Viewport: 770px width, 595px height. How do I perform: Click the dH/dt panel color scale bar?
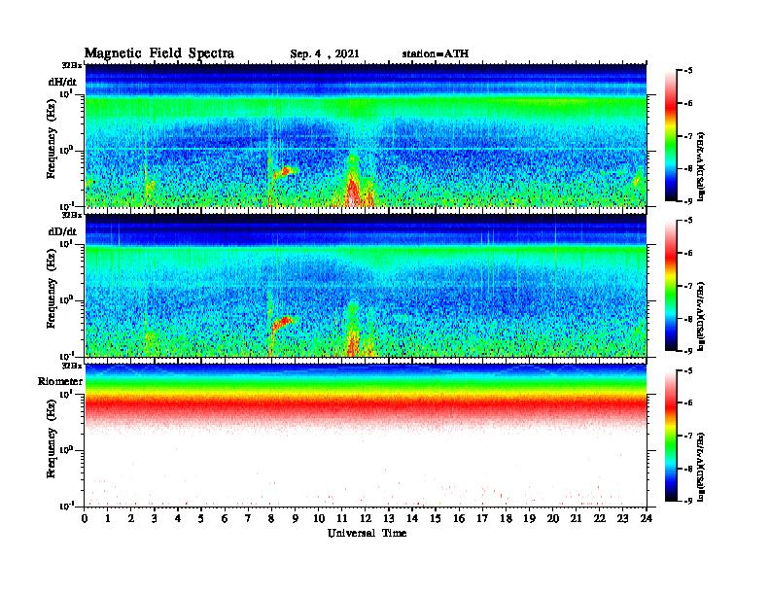click(671, 136)
